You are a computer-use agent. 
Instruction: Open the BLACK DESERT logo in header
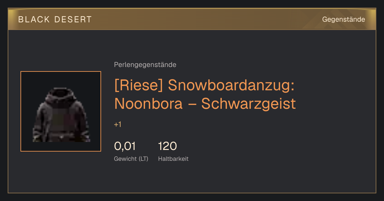click(55, 19)
